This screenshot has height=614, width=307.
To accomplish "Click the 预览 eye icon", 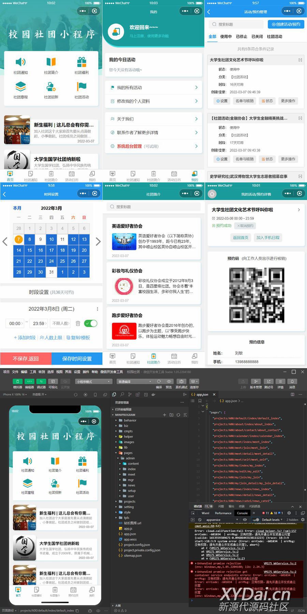I will point(169,381).
